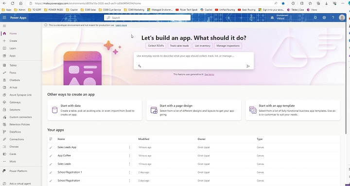Image resolution: width=350 pixels, height=186 pixels.
Task: Open more commands for Sales Leads
Action: [x=129, y=164]
